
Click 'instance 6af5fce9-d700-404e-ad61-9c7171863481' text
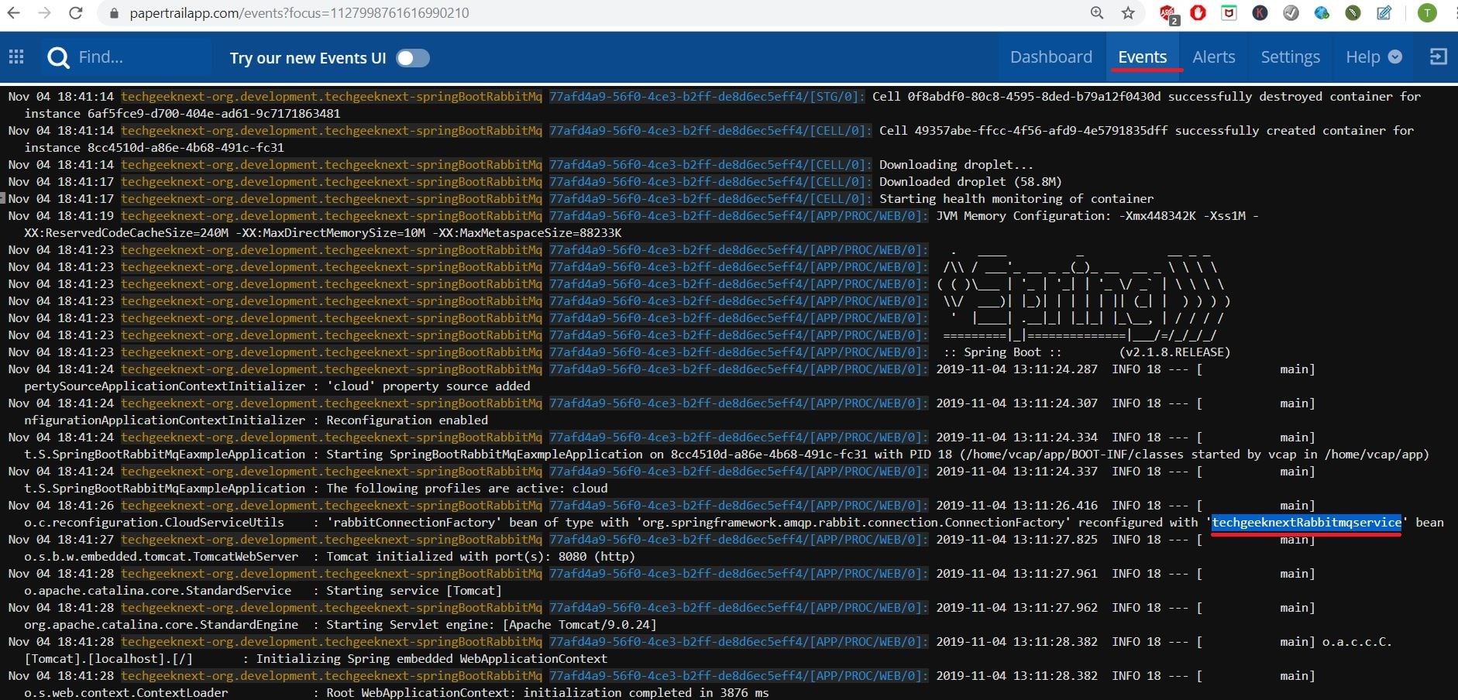click(x=182, y=114)
